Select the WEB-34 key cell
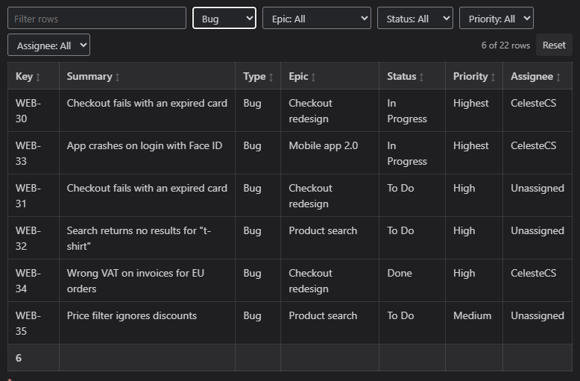This screenshot has height=381, width=580. pos(34,281)
